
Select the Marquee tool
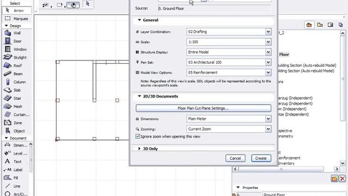click(x=17, y=19)
